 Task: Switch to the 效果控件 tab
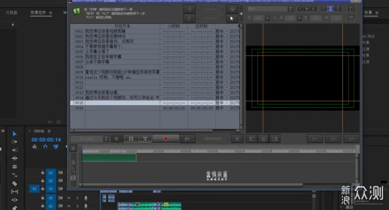point(38,12)
